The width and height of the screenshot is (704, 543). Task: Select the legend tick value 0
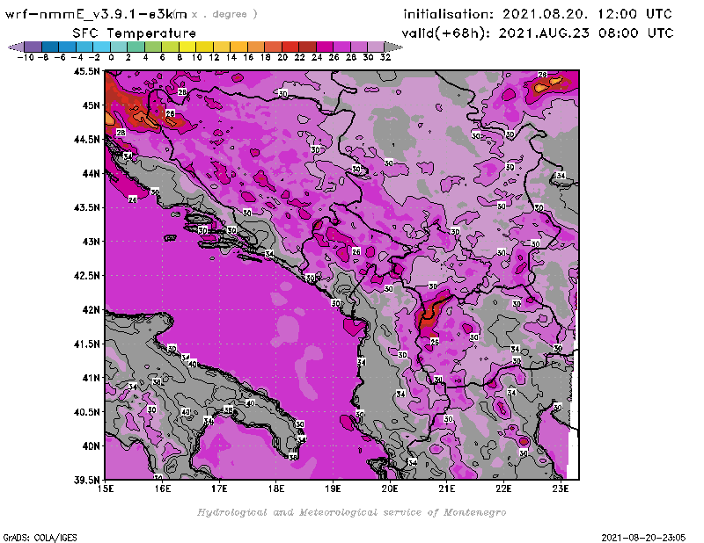point(111,57)
